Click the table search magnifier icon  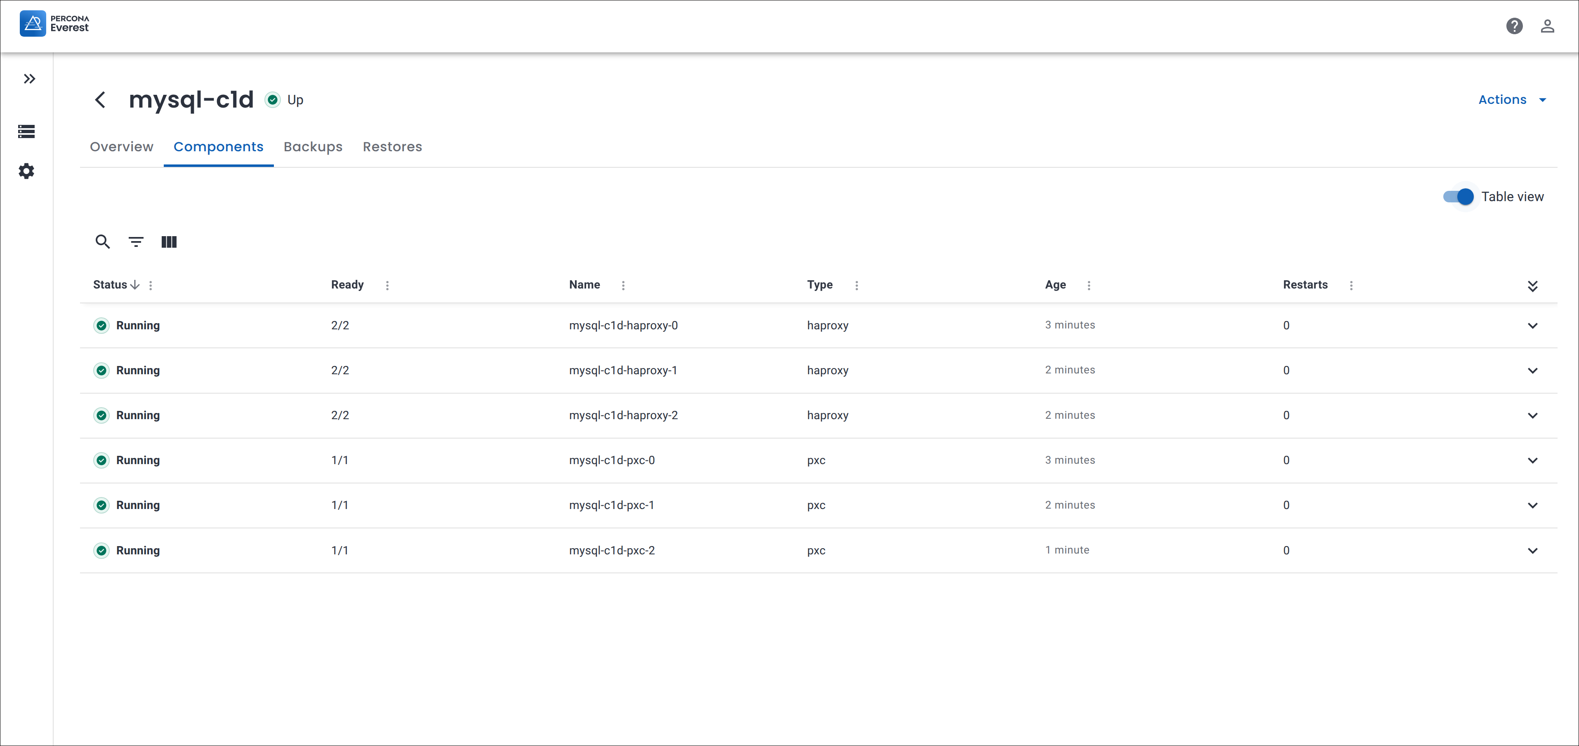(x=102, y=242)
